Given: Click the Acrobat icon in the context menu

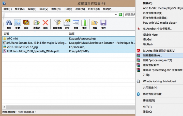Looking at the screenshot, I should [139, 29].
